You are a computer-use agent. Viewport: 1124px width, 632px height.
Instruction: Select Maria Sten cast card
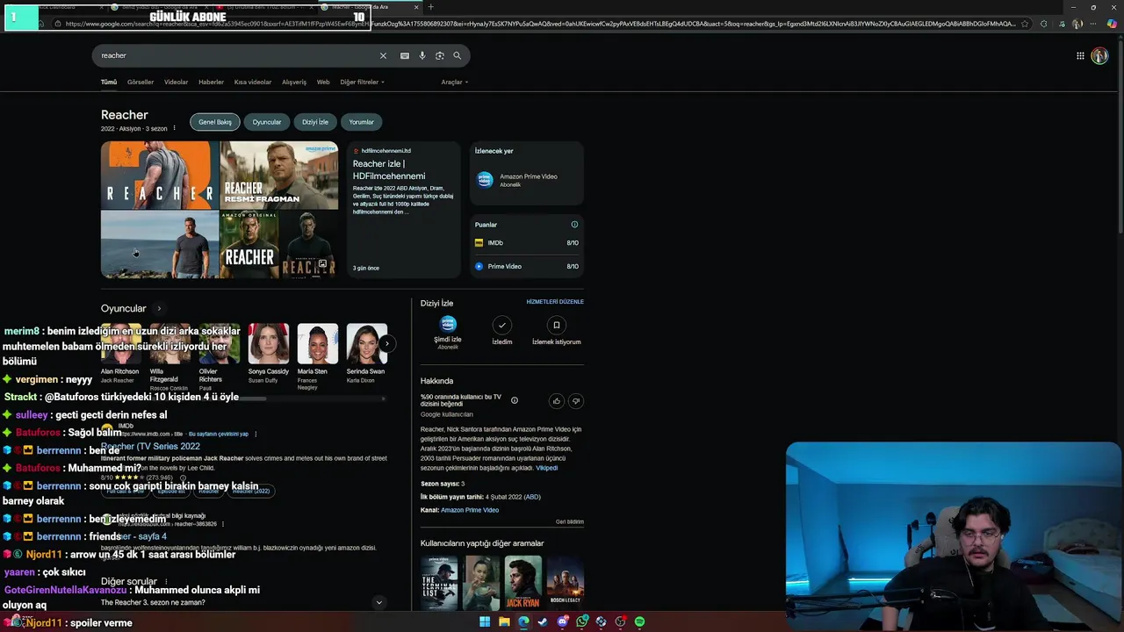pyautogui.click(x=317, y=356)
